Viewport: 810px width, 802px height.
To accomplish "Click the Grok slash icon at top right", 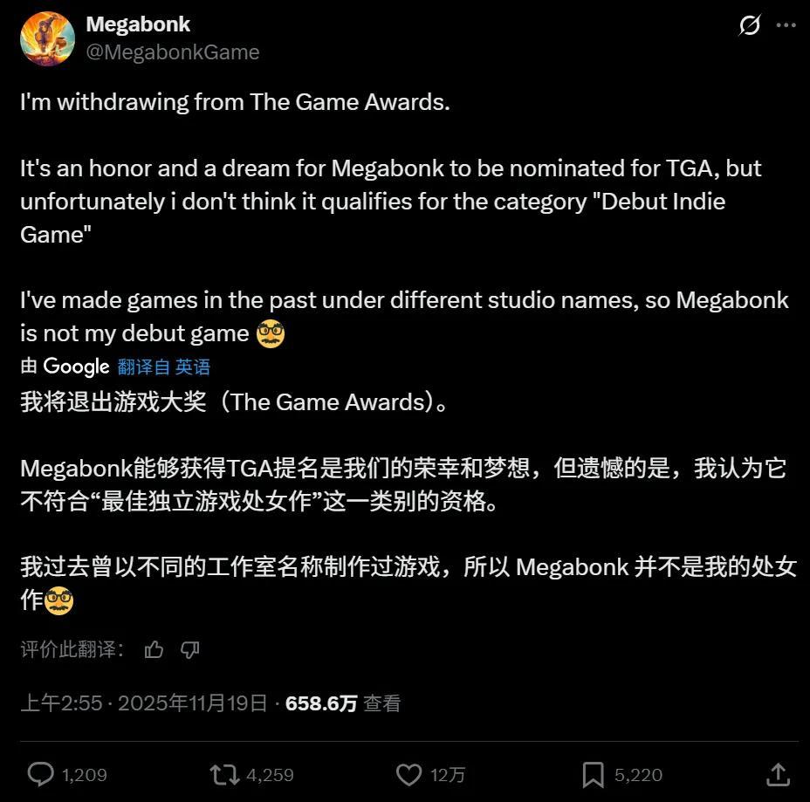I will point(749,24).
